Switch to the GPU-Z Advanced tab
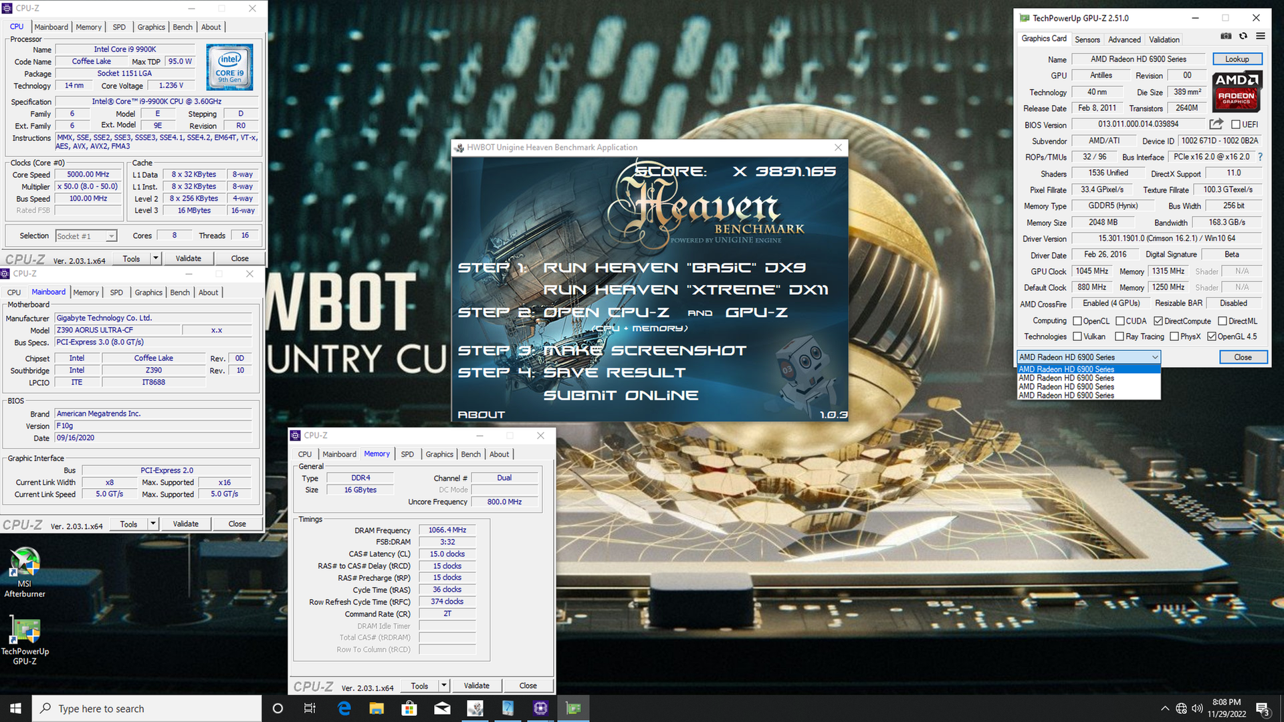1284x722 pixels. (x=1124, y=39)
